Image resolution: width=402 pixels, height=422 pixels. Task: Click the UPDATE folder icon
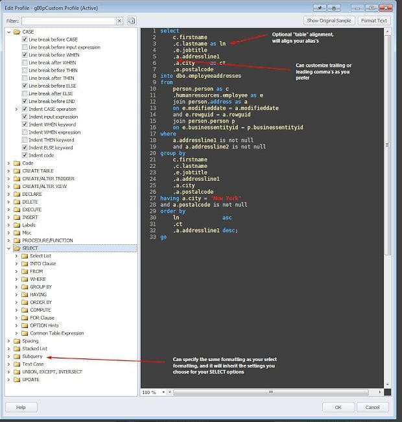pyautogui.click(x=17, y=379)
